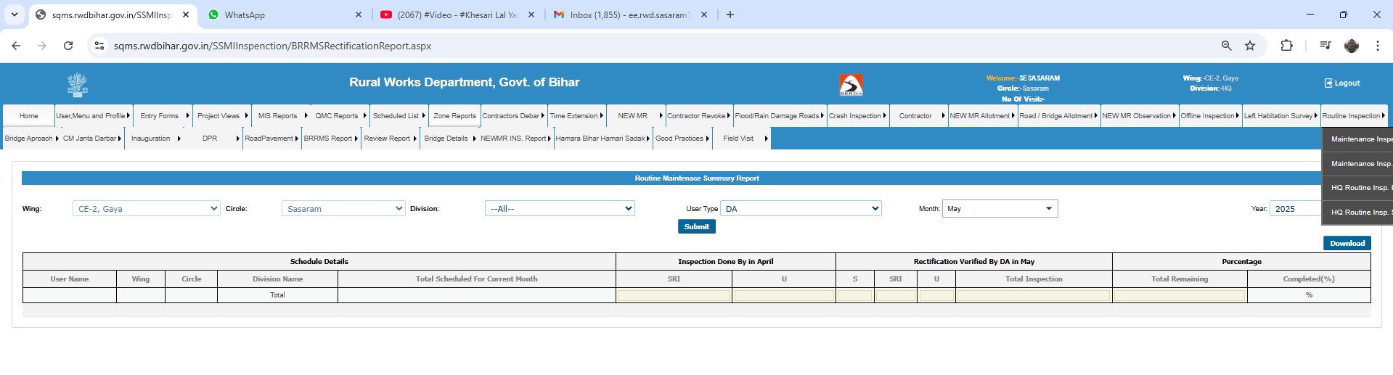Click the Bihar government emblem logo
The height and width of the screenshot is (375, 1393).
click(78, 85)
